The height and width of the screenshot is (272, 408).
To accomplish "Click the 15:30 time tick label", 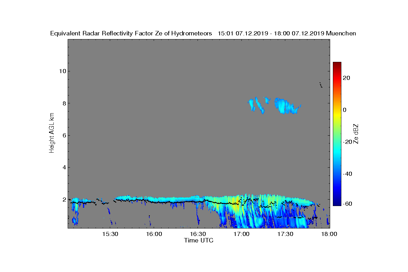I will click(110, 234).
